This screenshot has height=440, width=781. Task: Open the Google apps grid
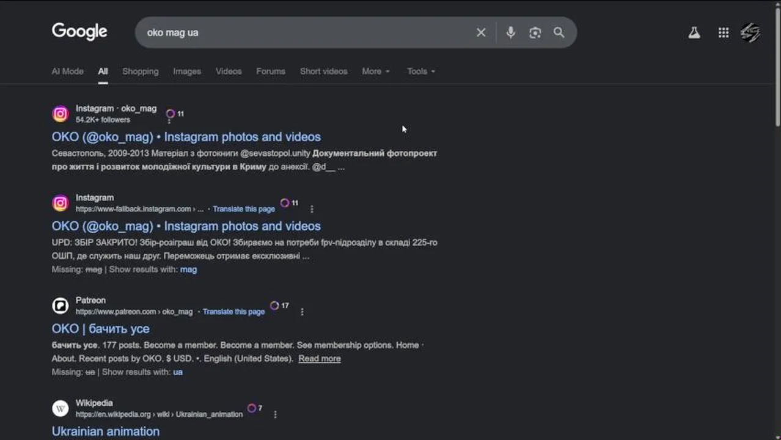(x=723, y=33)
